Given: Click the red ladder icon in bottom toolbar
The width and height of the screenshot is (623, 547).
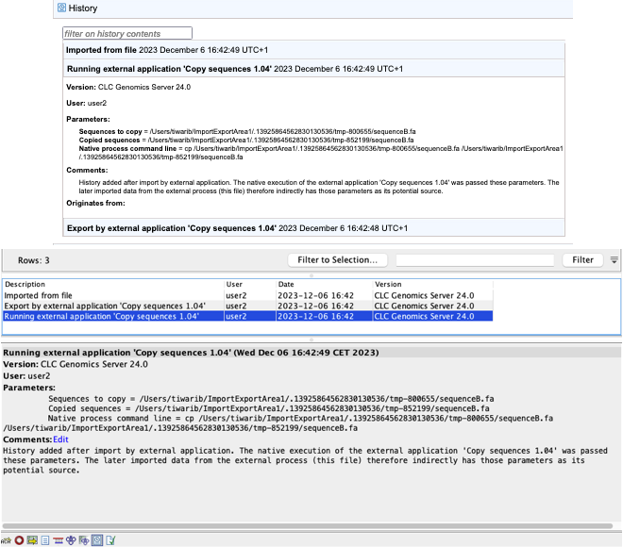Looking at the screenshot, I should [x=58, y=540].
